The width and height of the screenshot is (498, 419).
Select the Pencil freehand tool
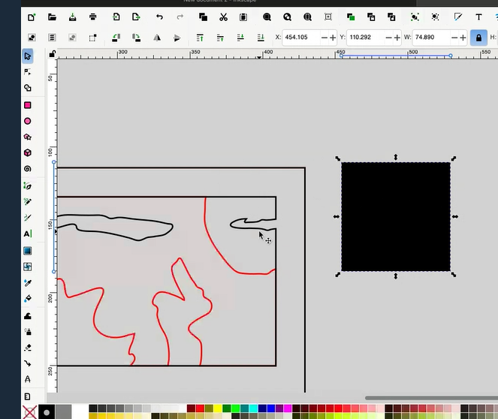click(x=28, y=201)
